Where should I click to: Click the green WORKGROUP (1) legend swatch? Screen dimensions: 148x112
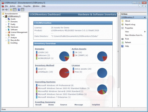(37, 58)
